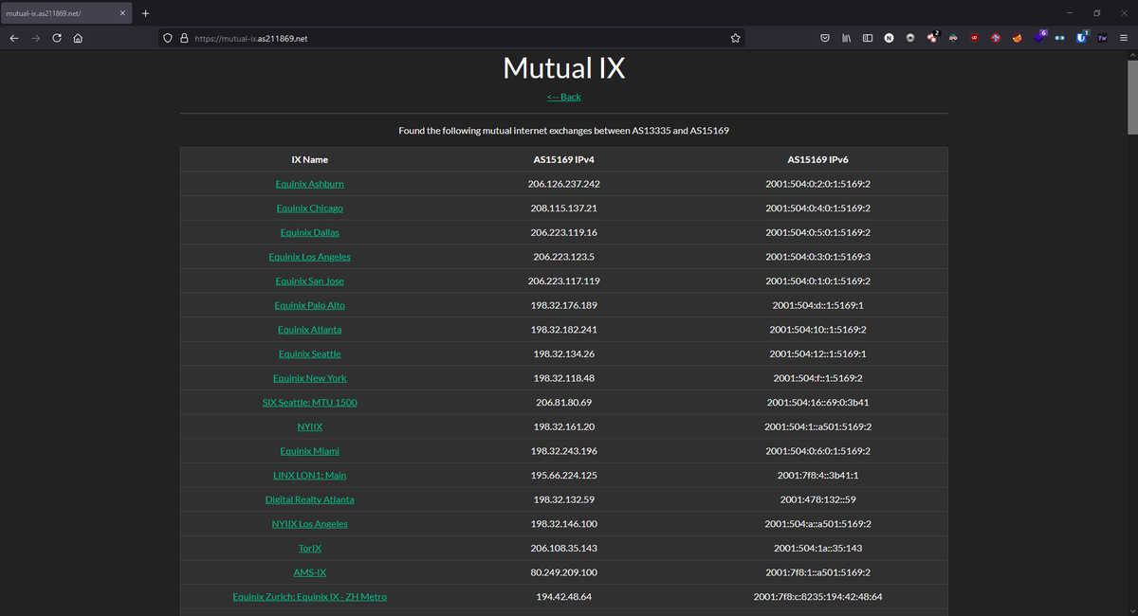Open the SIX Seattle: MTU 1500 link
1138x616 pixels.
click(x=309, y=403)
